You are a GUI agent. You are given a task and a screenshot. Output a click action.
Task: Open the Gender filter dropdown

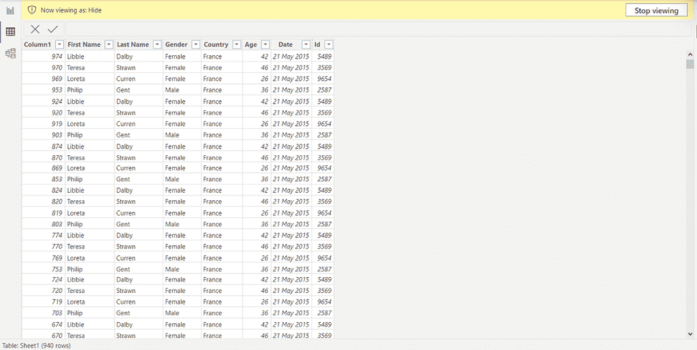(x=195, y=44)
